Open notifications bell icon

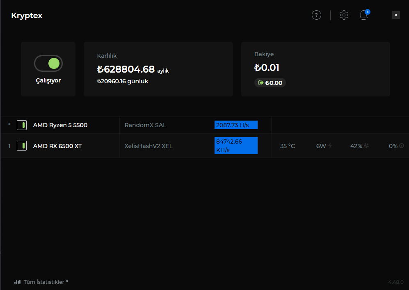pos(363,15)
